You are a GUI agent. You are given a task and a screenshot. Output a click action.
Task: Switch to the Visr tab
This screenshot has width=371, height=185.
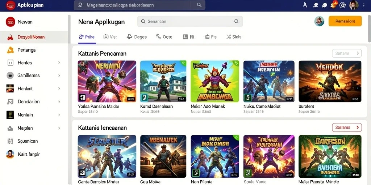[x=110, y=37]
